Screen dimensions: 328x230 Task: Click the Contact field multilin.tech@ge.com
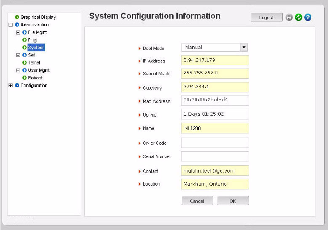click(x=215, y=171)
